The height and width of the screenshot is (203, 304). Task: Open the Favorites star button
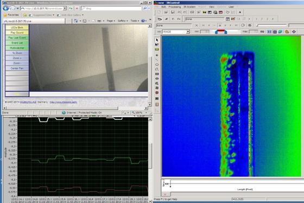pyautogui.click(x=11, y=15)
